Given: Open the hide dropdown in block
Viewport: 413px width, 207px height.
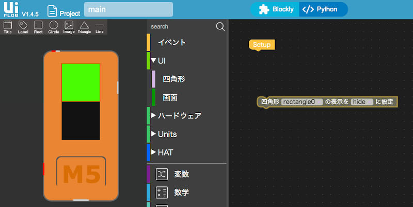Looking at the screenshot, I should click(x=362, y=102).
